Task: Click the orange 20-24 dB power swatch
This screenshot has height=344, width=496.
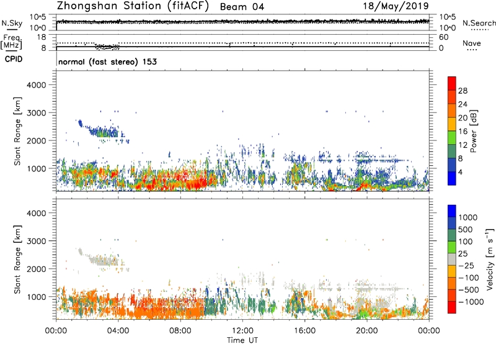Action: pyautogui.click(x=452, y=111)
